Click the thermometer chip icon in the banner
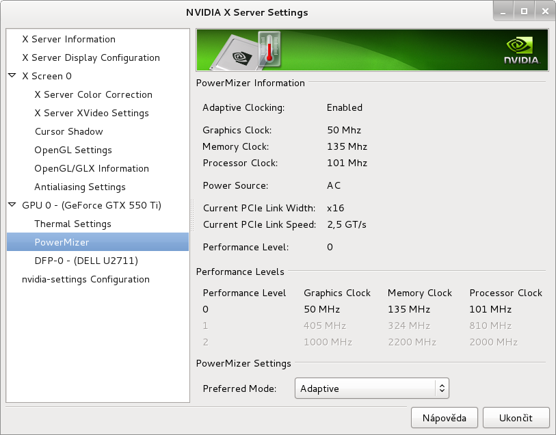 pyautogui.click(x=247, y=51)
